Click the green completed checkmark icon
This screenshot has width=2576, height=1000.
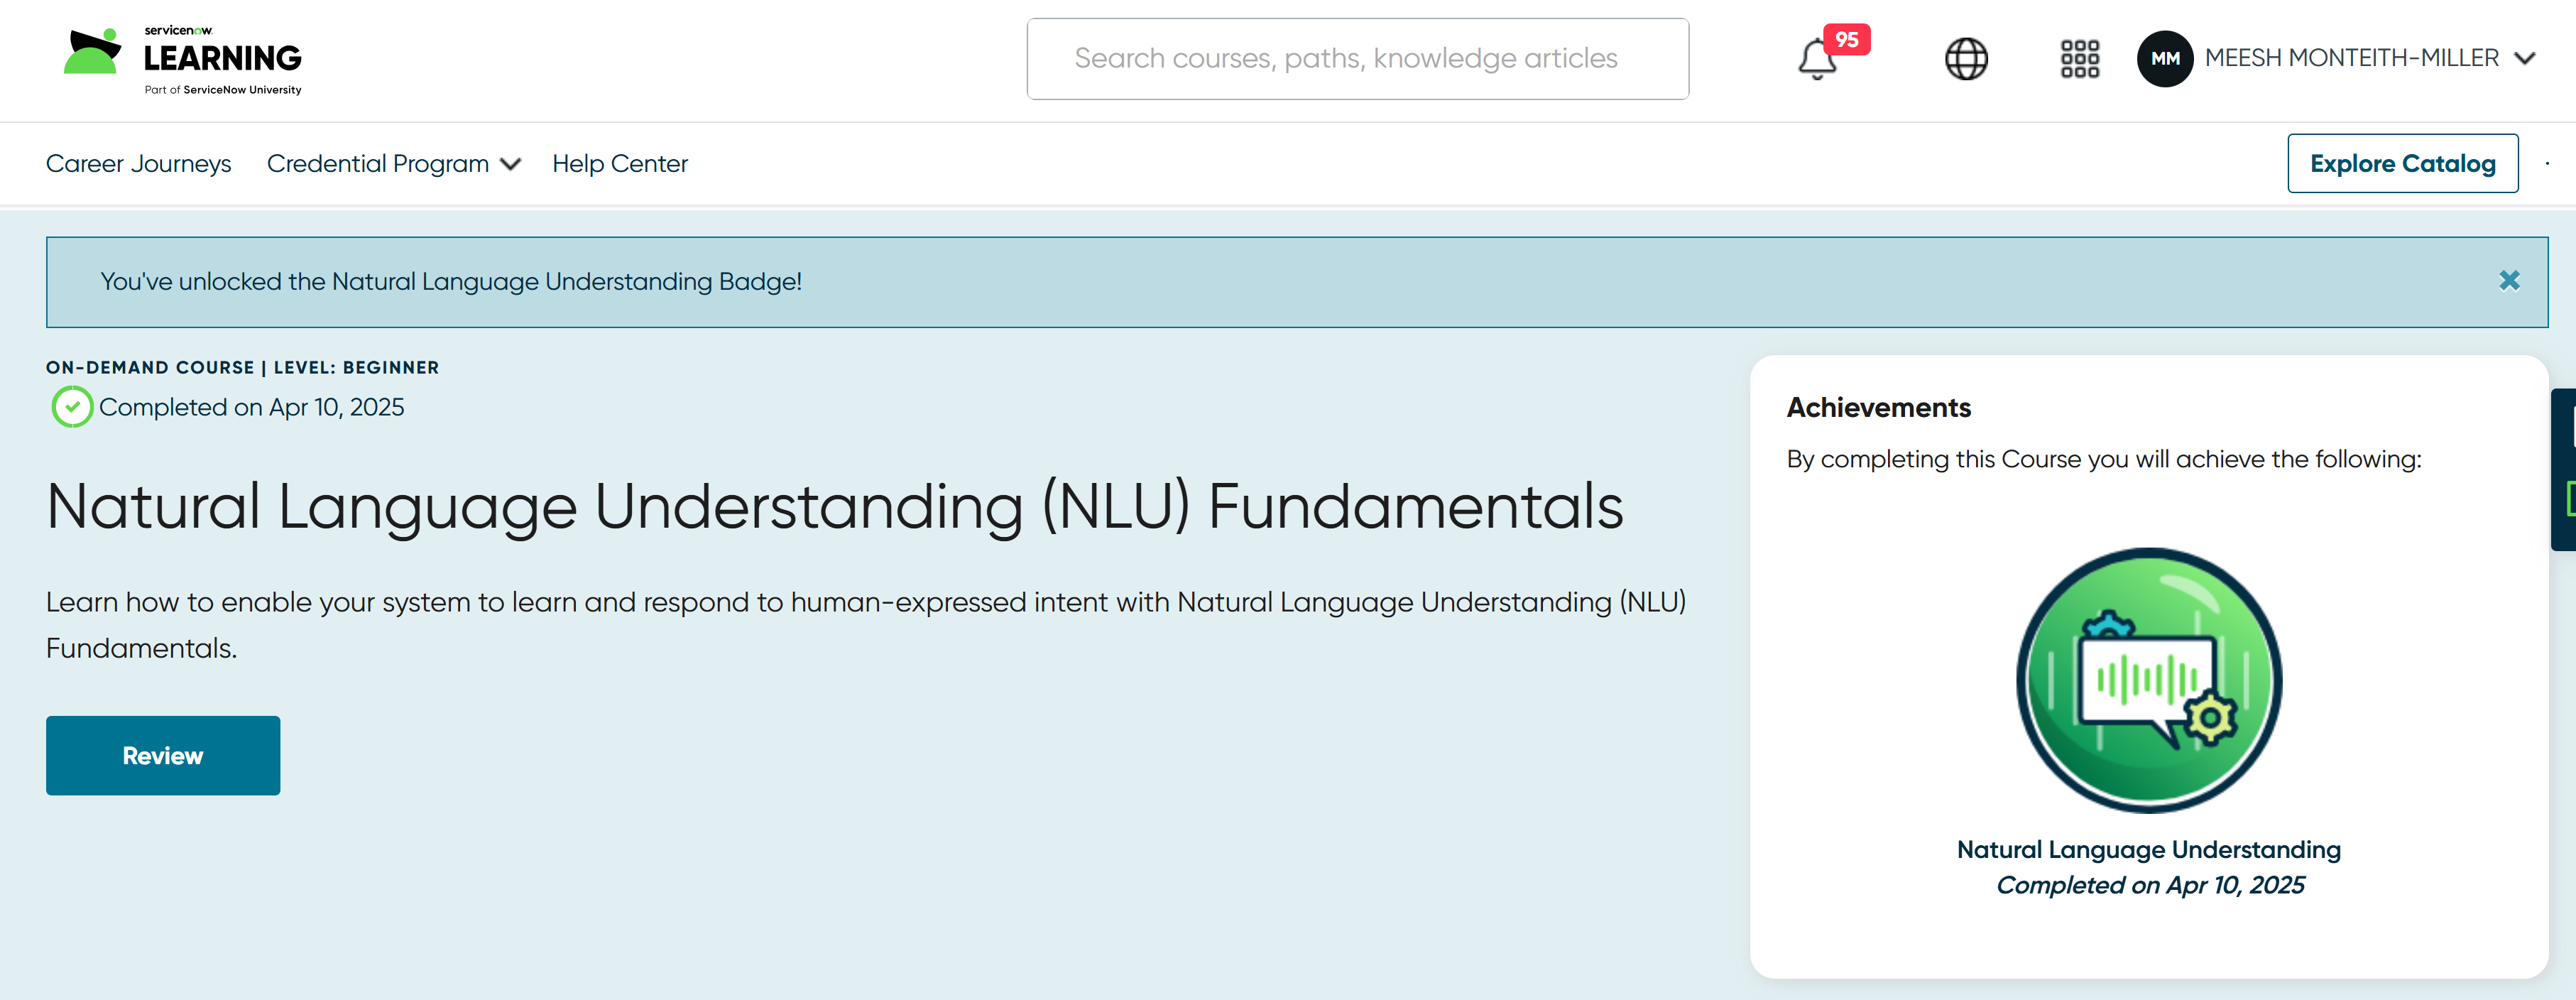72,407
